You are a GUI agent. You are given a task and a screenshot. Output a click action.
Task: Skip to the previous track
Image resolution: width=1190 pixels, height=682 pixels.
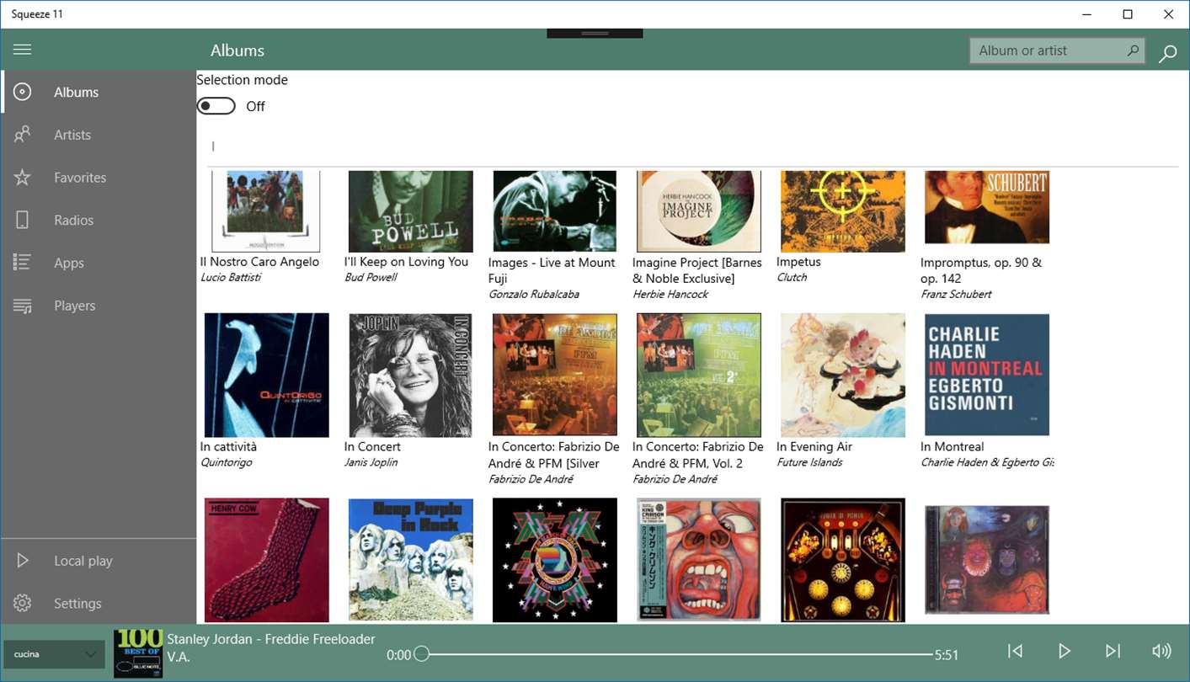(x=1016, y=651)
